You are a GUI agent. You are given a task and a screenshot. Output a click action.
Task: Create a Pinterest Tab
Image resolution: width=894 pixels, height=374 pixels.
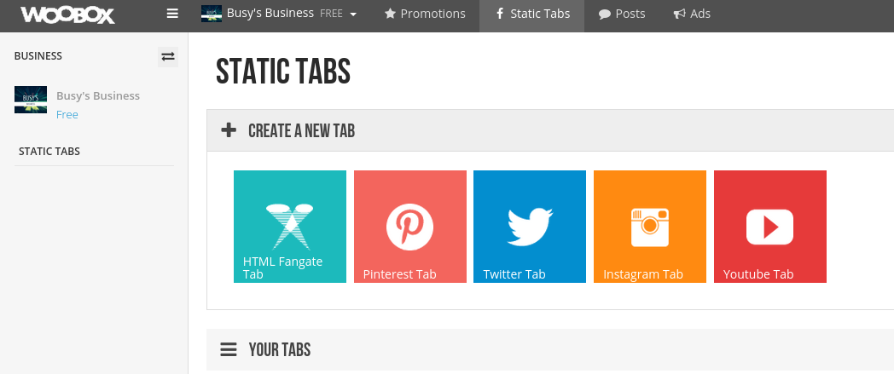pos(410,227)
